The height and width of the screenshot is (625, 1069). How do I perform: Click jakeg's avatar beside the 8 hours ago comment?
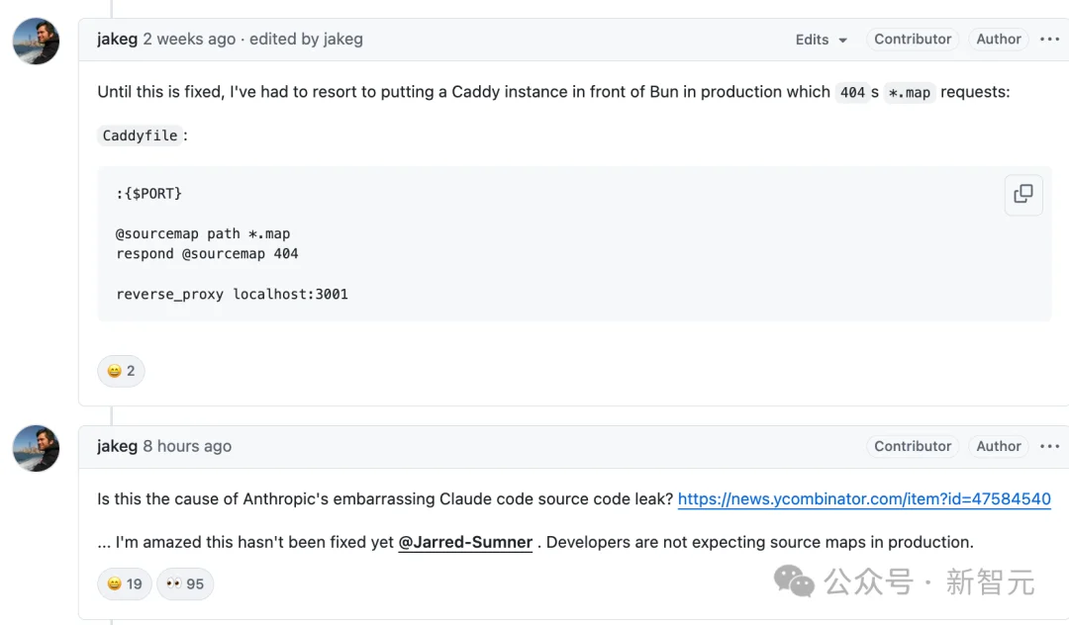pyautogui.click(x=36, y=449)
